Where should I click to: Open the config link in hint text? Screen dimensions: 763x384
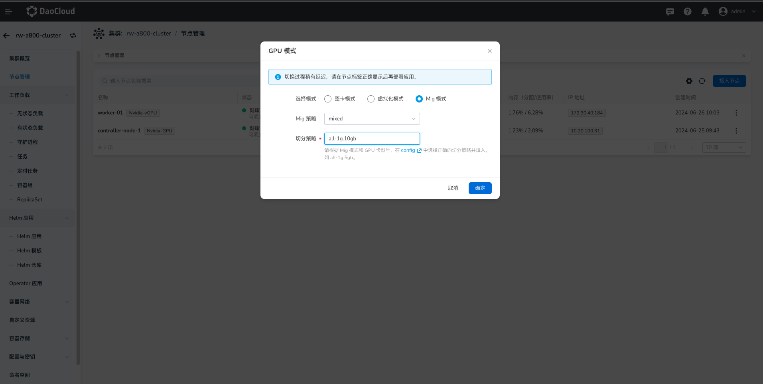point(408,150)
